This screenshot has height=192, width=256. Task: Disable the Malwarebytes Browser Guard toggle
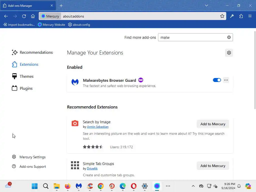point(217,80)
